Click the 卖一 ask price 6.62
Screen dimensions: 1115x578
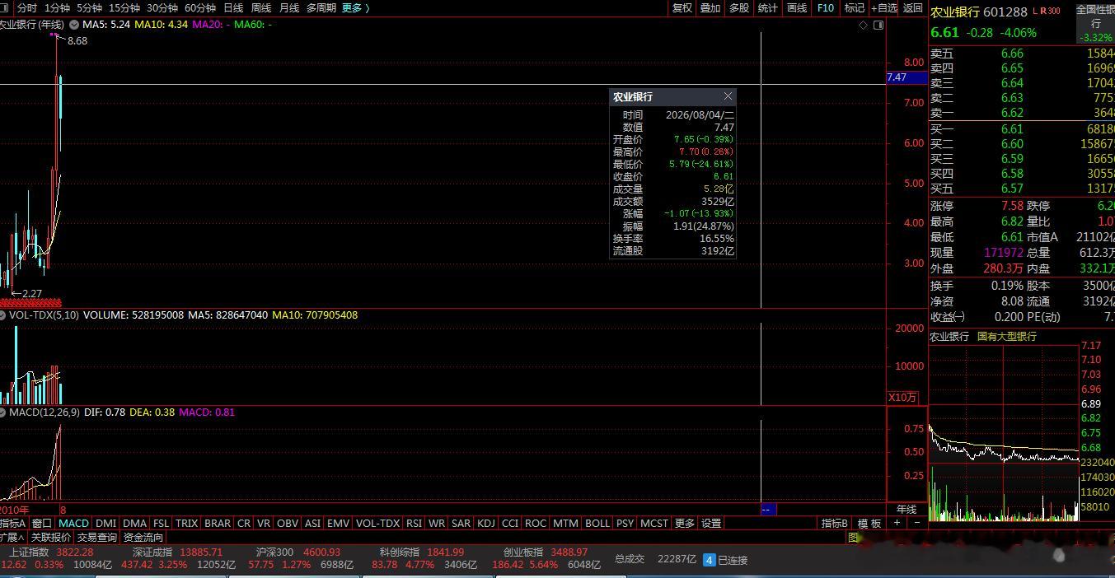tap(1012, 113)
